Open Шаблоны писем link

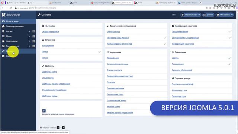49,96
